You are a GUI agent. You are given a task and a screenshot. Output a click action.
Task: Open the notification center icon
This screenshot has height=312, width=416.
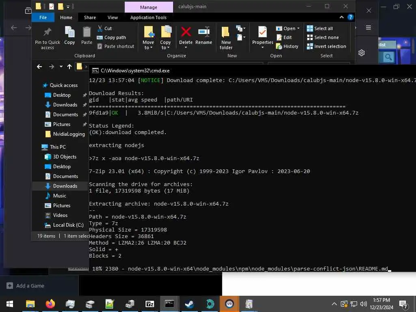click(x=403, y=304)
